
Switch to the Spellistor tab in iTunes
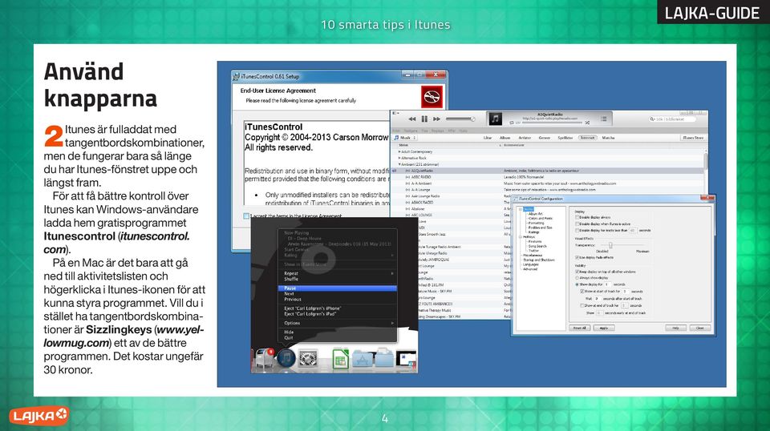click(565, 138)
